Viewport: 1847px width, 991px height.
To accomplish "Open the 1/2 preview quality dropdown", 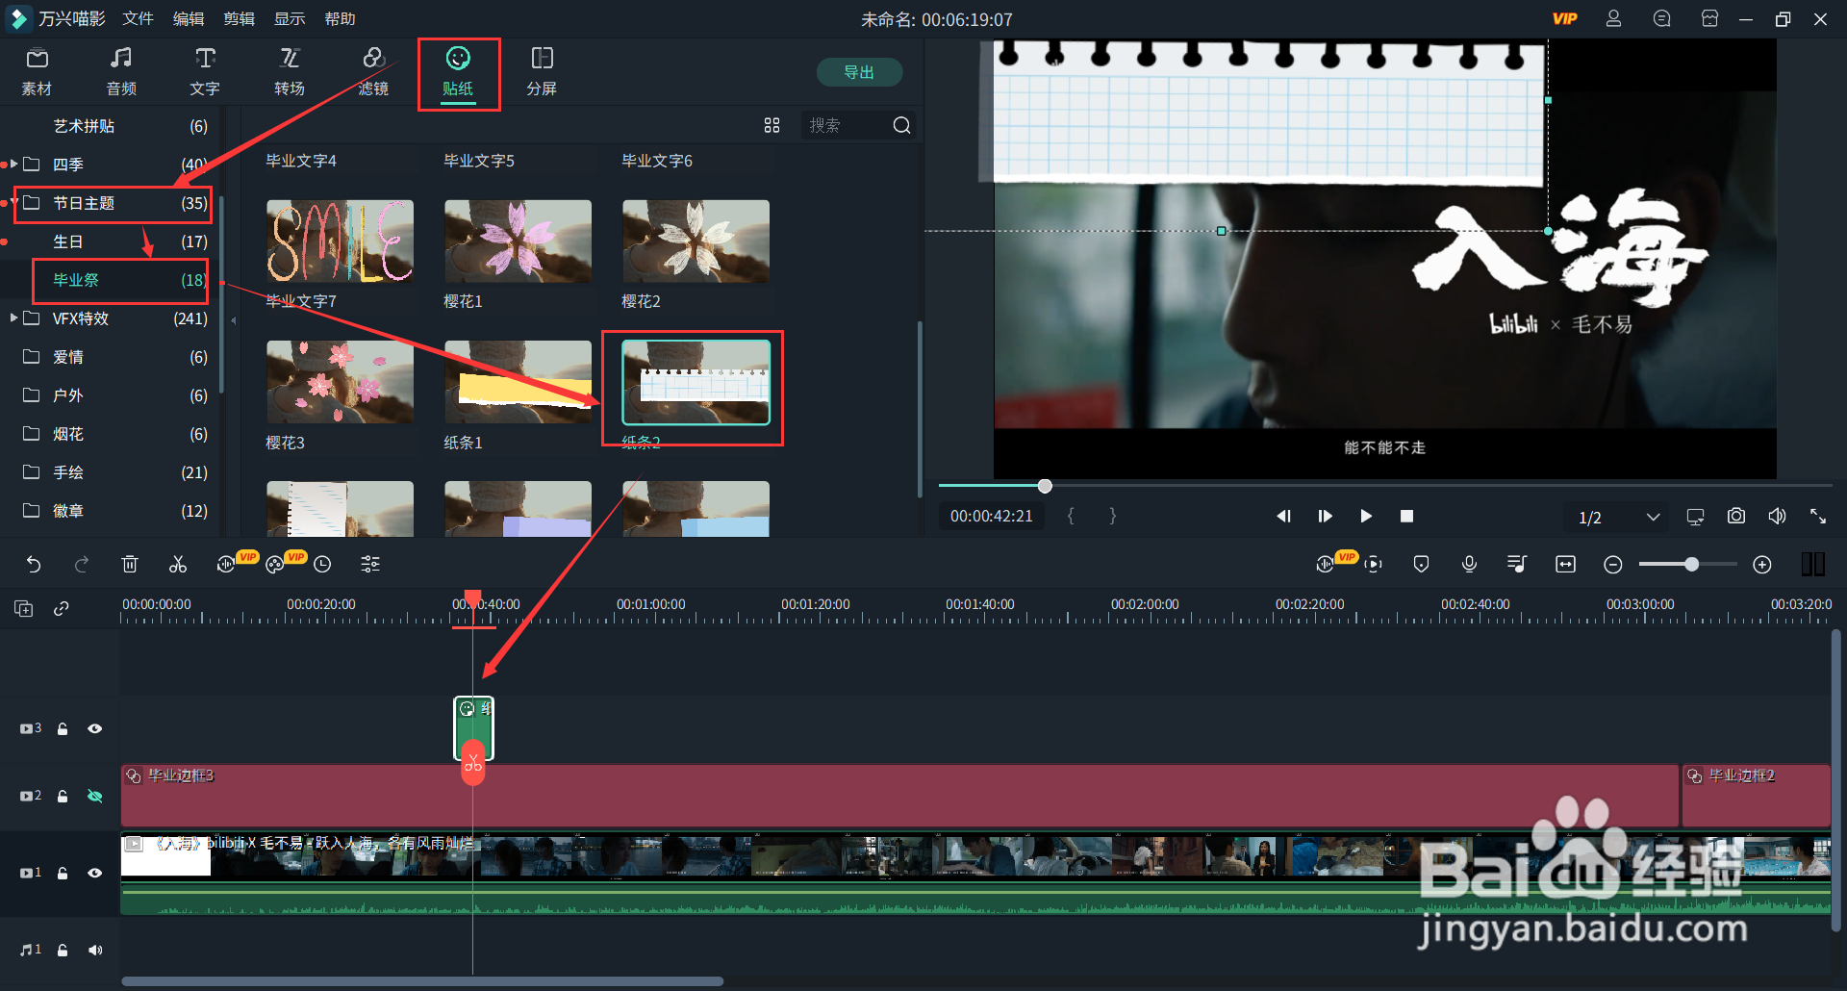I will pyautogui.click(x=1619, y=518).
